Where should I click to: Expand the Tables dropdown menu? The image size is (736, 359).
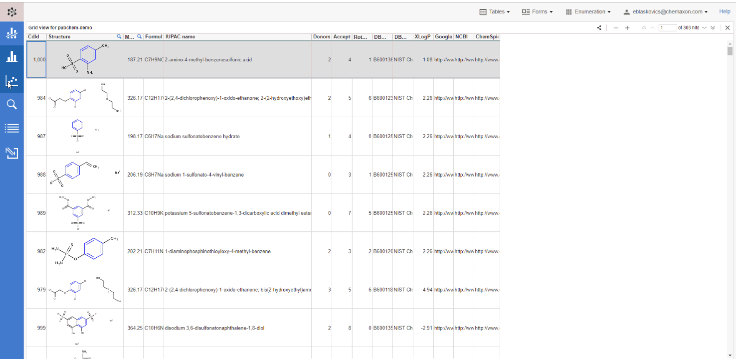[495, 12]
